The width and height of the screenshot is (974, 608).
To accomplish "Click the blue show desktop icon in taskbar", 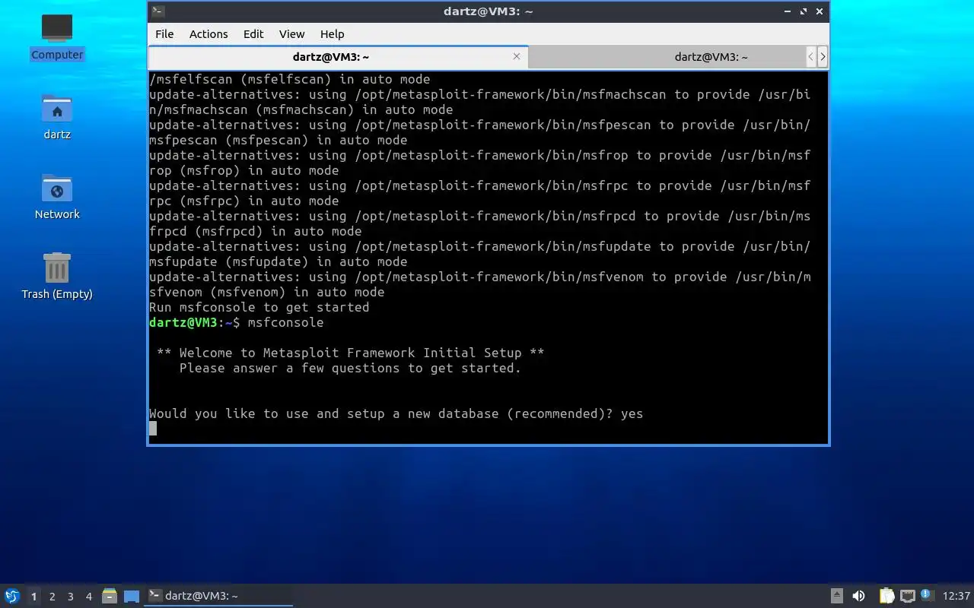I will tap(132, 596).
